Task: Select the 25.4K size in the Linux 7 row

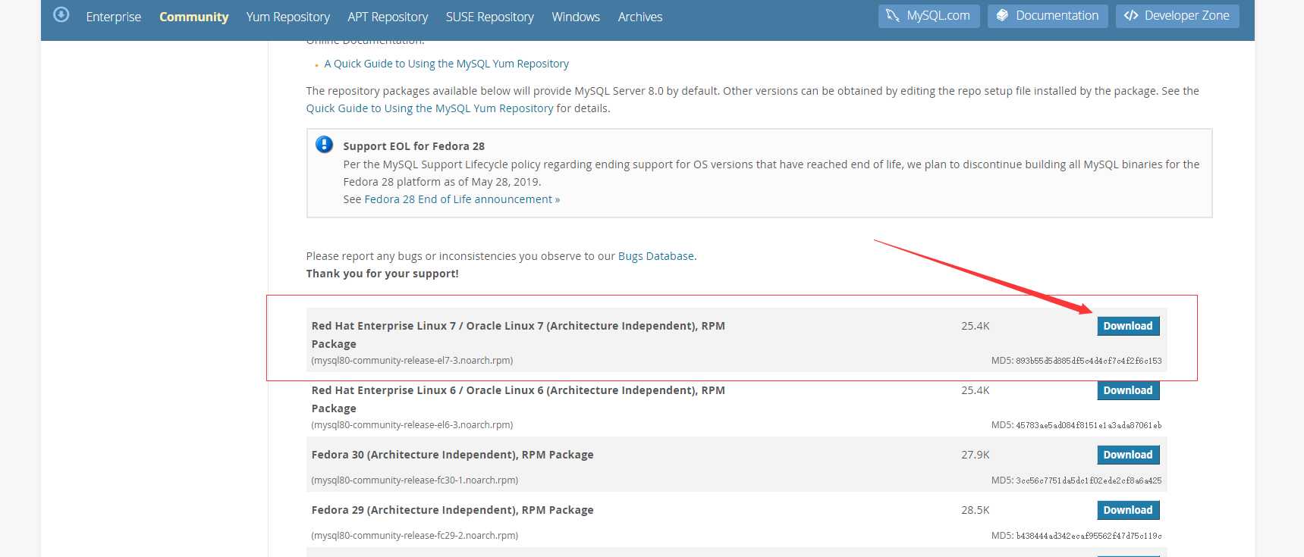Action: pos(976,326)
